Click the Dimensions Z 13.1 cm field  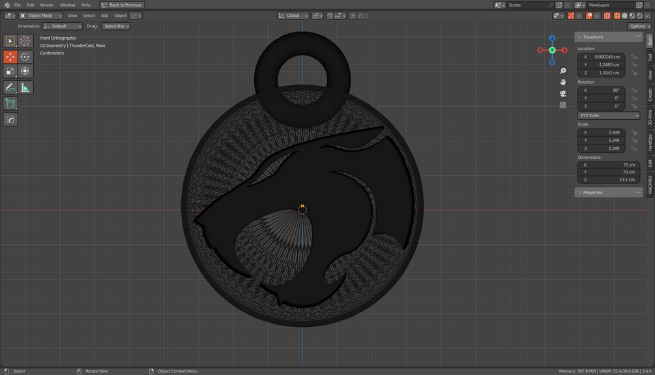(609, 180)
